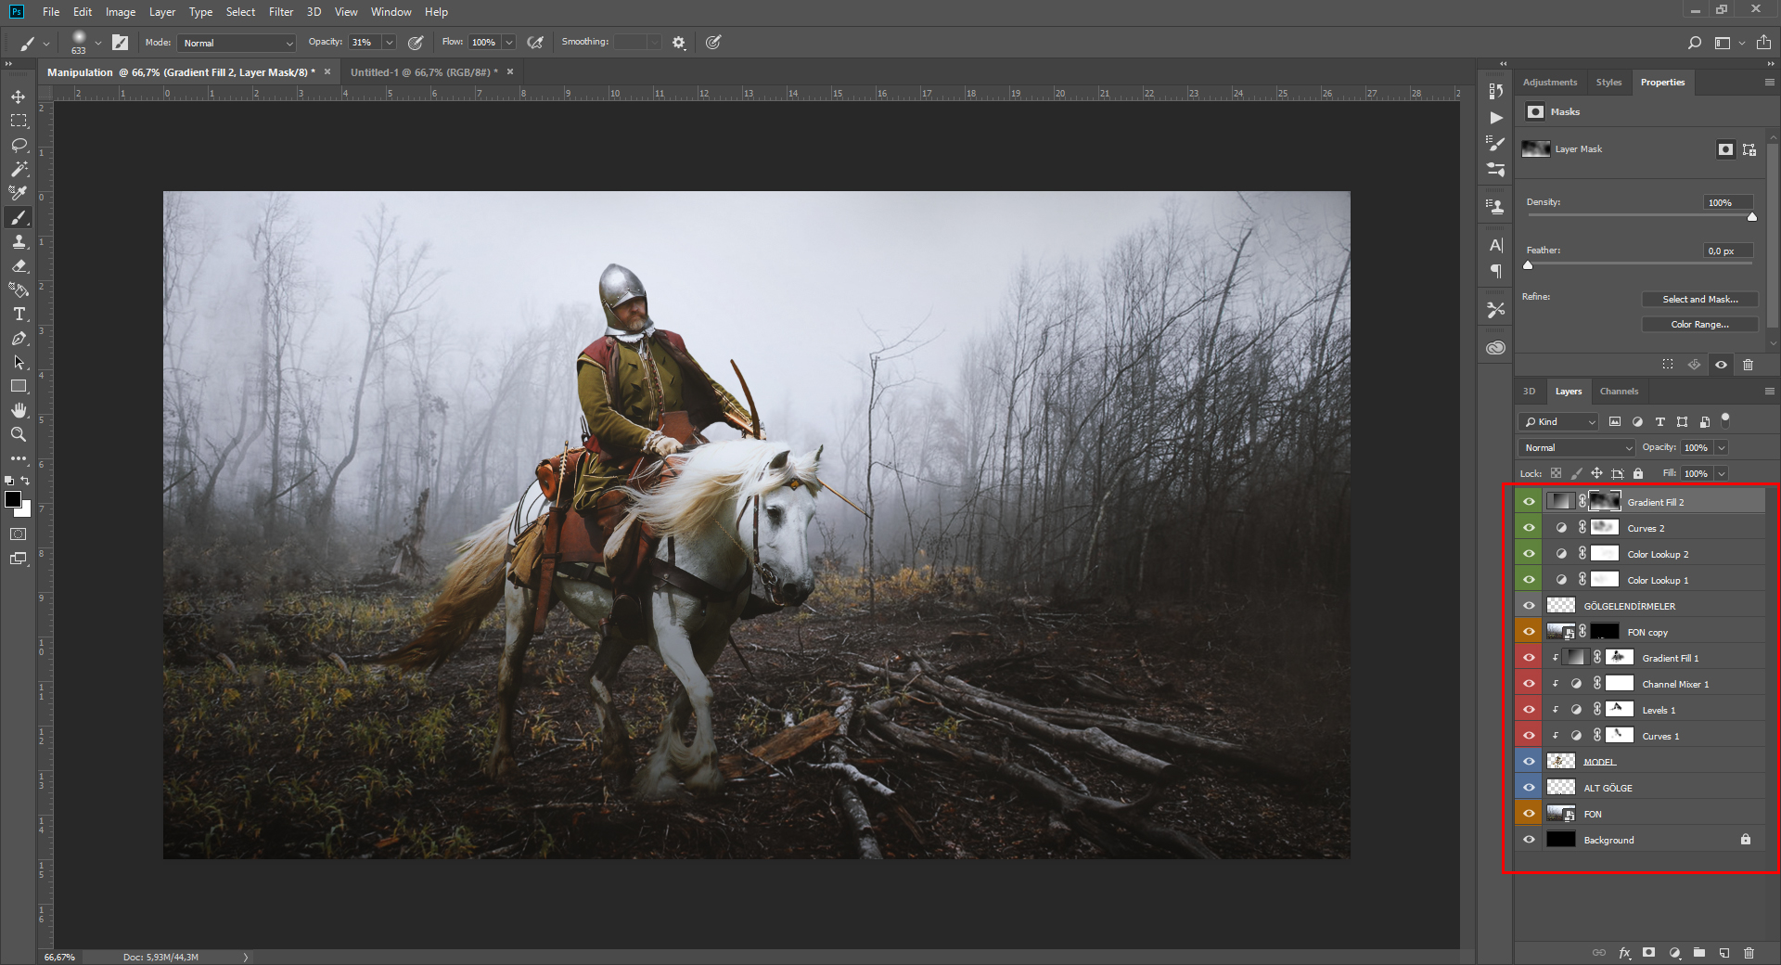
Task: Create new adjustment layer icon
Action: coord(1674,953)
